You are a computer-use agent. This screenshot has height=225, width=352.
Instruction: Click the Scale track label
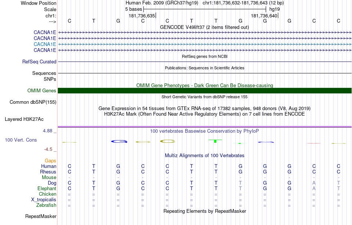click(50, 9)
